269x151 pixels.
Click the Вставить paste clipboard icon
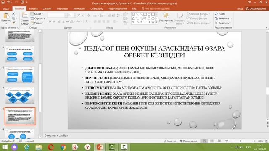(x=6, y=16)
